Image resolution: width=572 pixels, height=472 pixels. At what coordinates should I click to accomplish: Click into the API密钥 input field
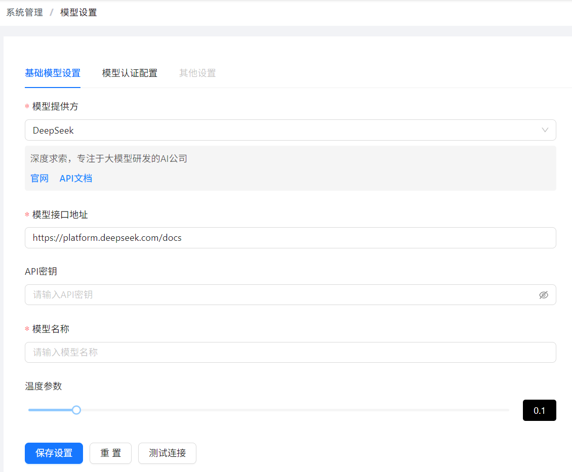(281, 295)
